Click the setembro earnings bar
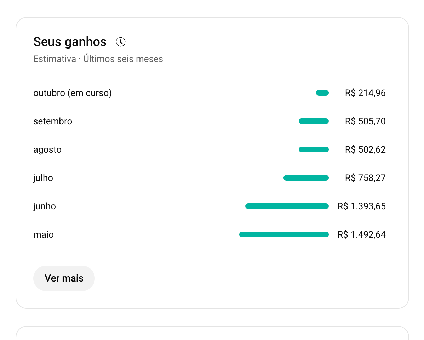The height and width of the screenshot is (340, 424). [314, 121]
